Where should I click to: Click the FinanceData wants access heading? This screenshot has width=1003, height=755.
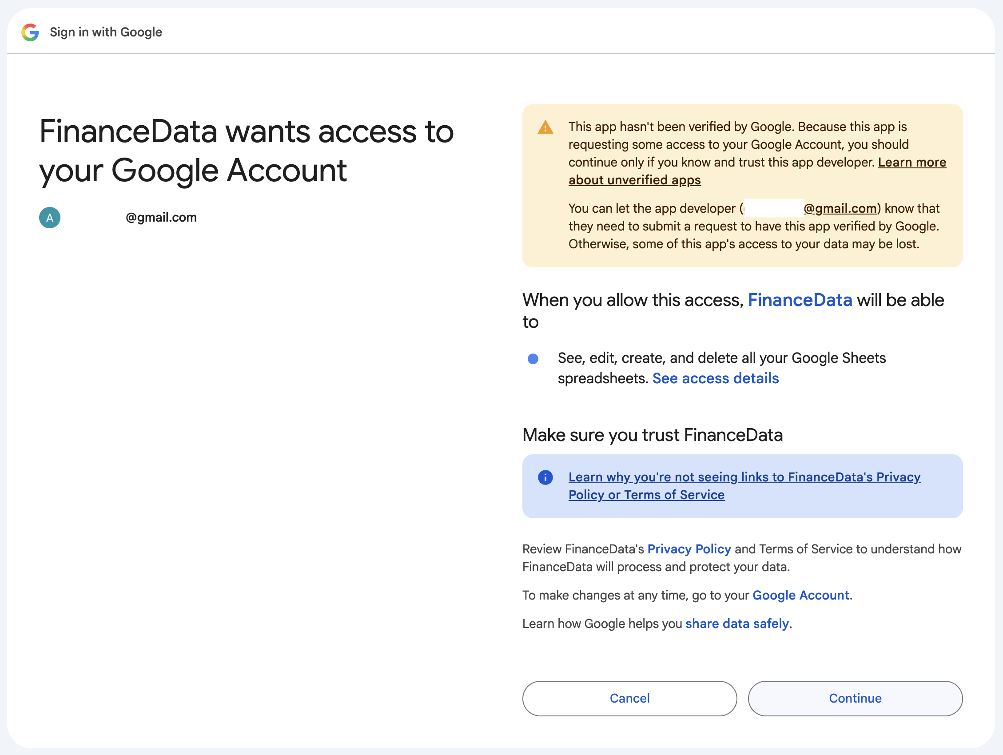click(246, 151)
